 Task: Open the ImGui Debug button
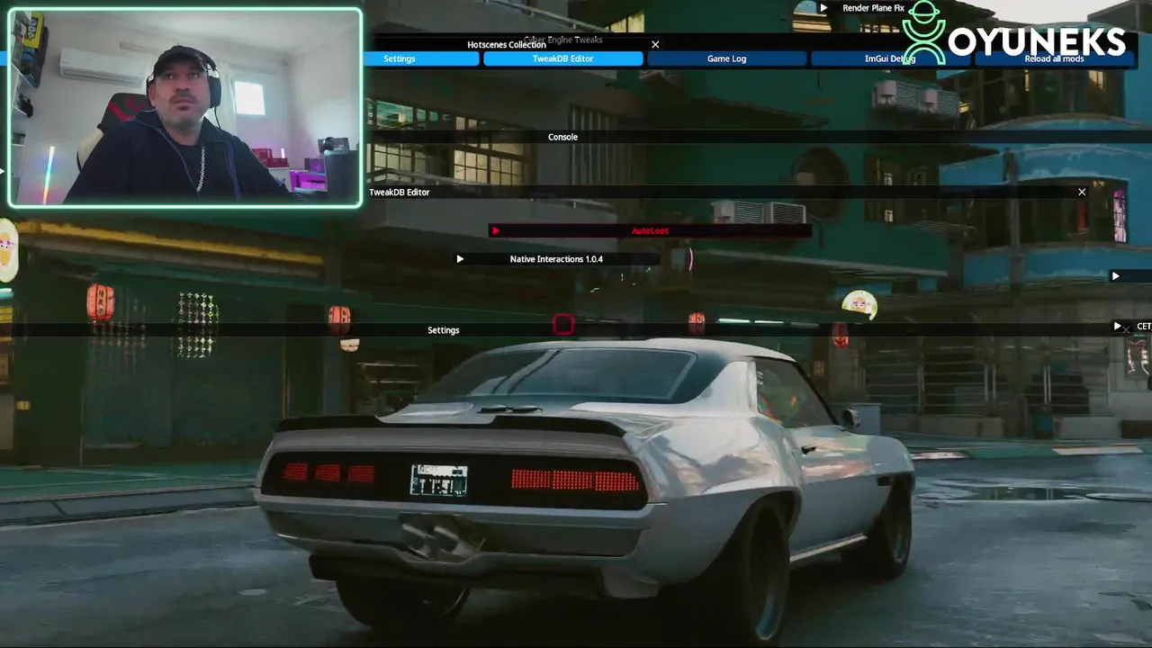[x=890, y=58]
